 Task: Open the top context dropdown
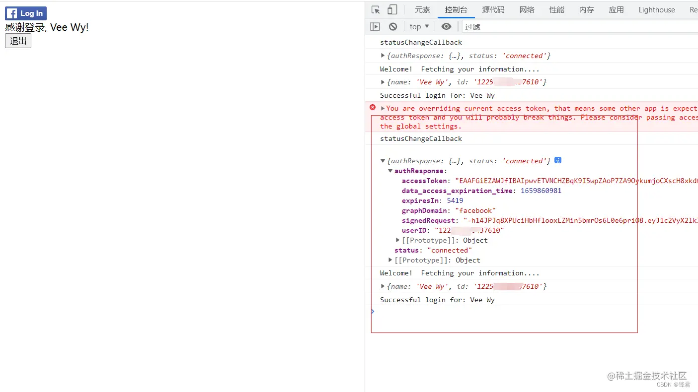pos(419,27)
